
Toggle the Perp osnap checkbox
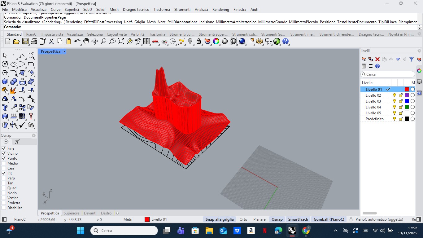coord(4,178)
